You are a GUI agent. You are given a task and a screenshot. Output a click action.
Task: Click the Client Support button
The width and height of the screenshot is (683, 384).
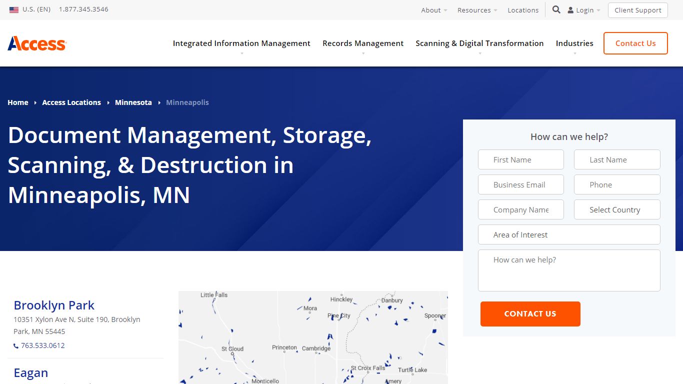pos(637,10)
